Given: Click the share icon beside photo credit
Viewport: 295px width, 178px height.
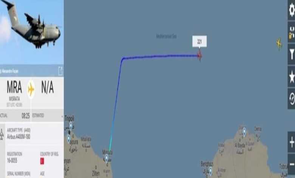Looking at the screenshot, I should [x=60, y=71].
